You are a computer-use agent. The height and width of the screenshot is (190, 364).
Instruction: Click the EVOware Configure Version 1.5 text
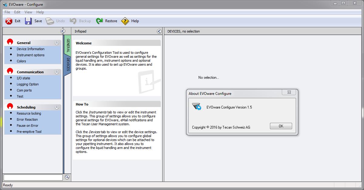click(229, 107)
